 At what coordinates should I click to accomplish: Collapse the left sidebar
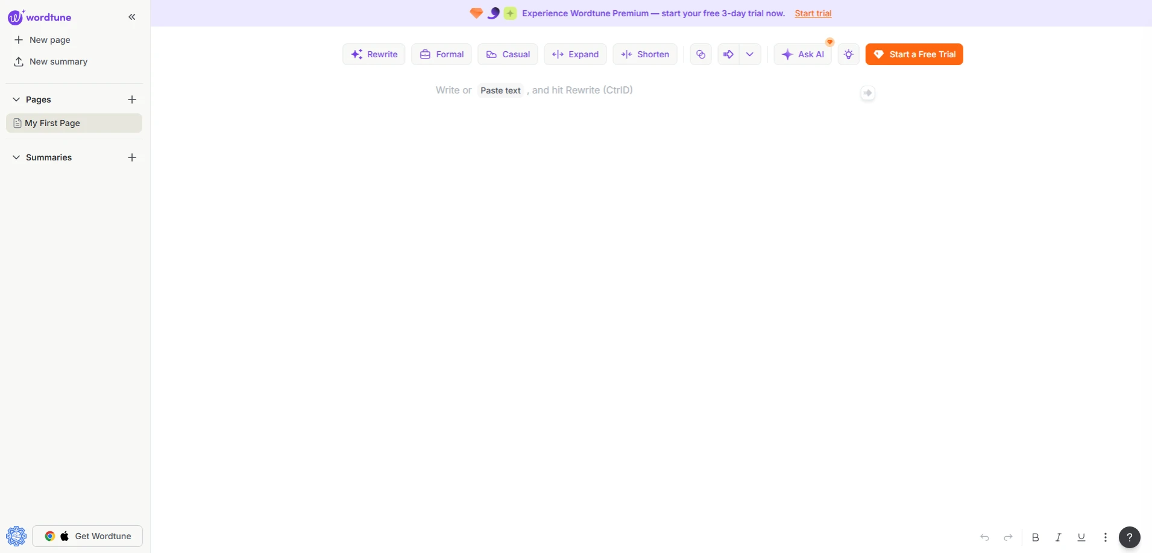(x=132, y=17)
